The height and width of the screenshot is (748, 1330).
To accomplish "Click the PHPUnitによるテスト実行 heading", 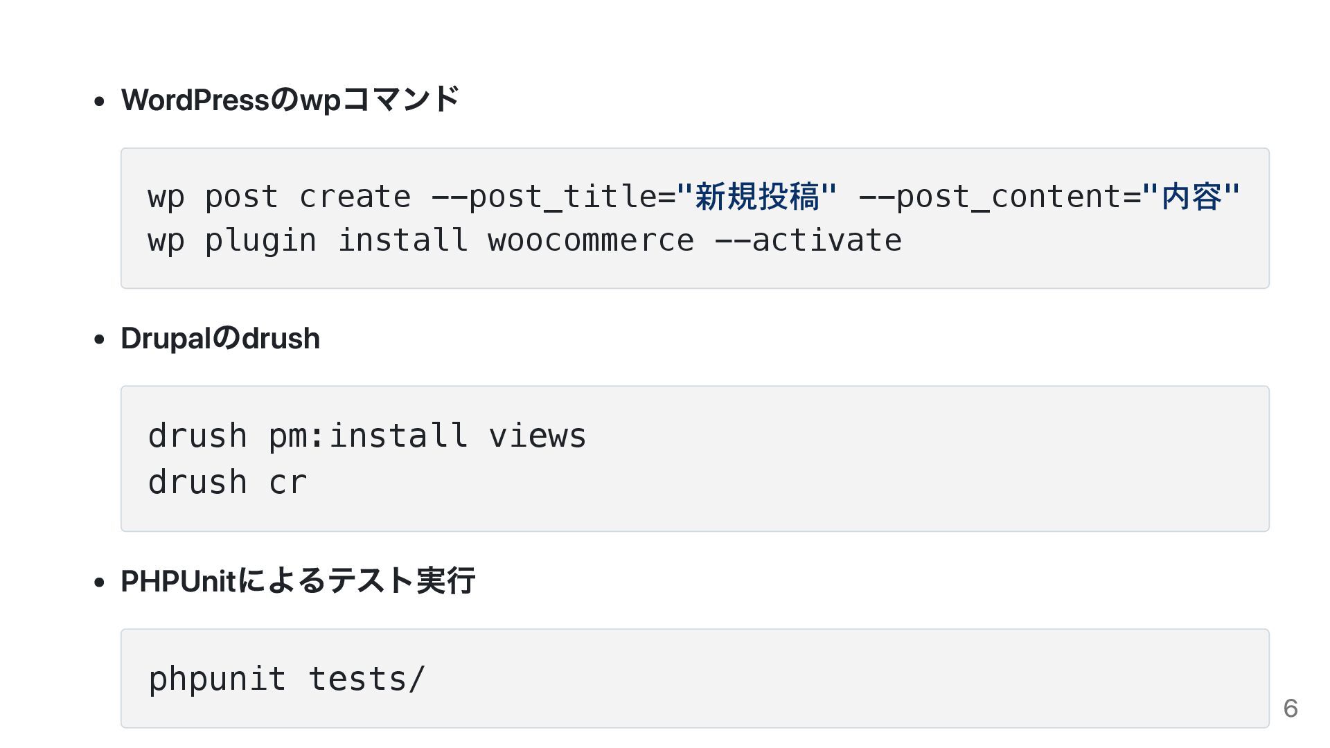I will click(298, 581).
